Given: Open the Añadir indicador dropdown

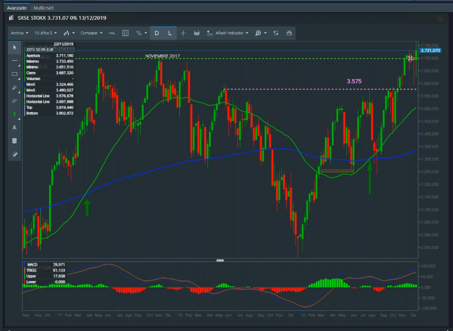Looking at the screenshot, I should [x=228, y=33].
